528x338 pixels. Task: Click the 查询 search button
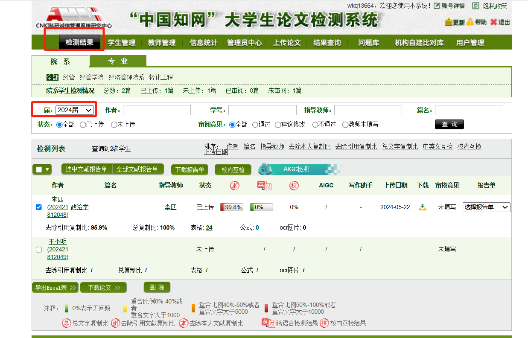[449, 124]
